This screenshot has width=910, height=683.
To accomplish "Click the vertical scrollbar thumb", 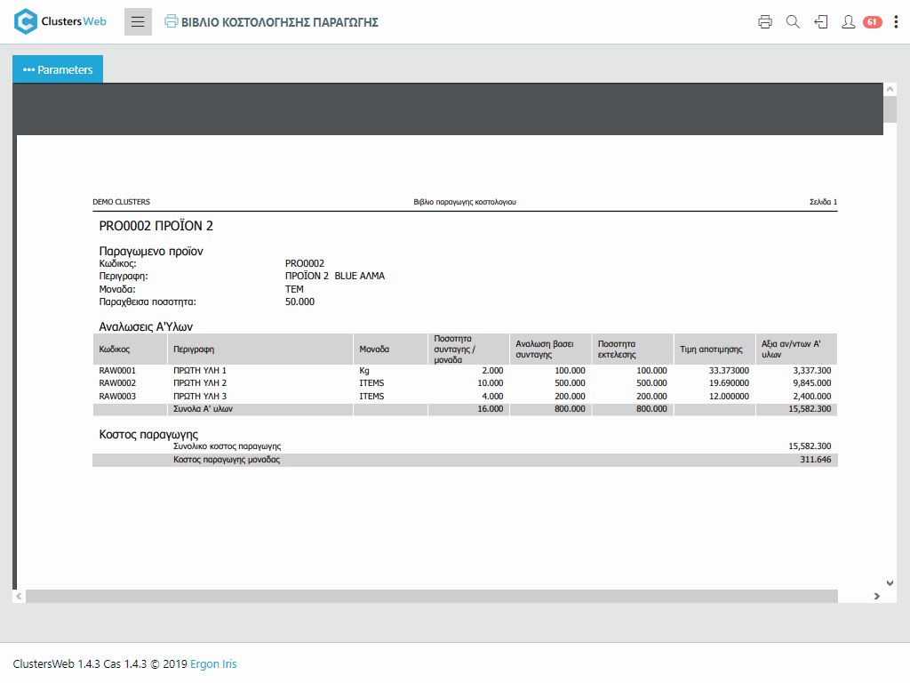I will pyautogui.click(x=890, y=108).
